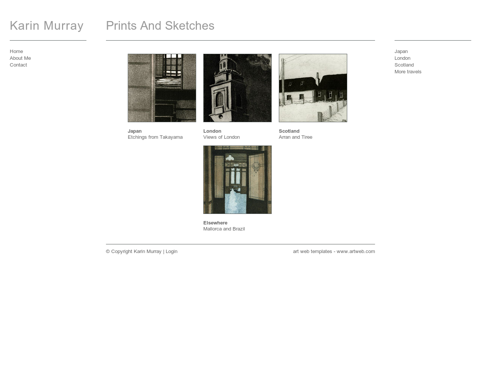Click the Karin Murray site title

(47, 26)
